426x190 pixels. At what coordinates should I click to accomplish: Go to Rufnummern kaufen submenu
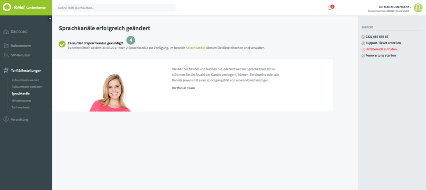pyautogui.click(x=25, y=80)
